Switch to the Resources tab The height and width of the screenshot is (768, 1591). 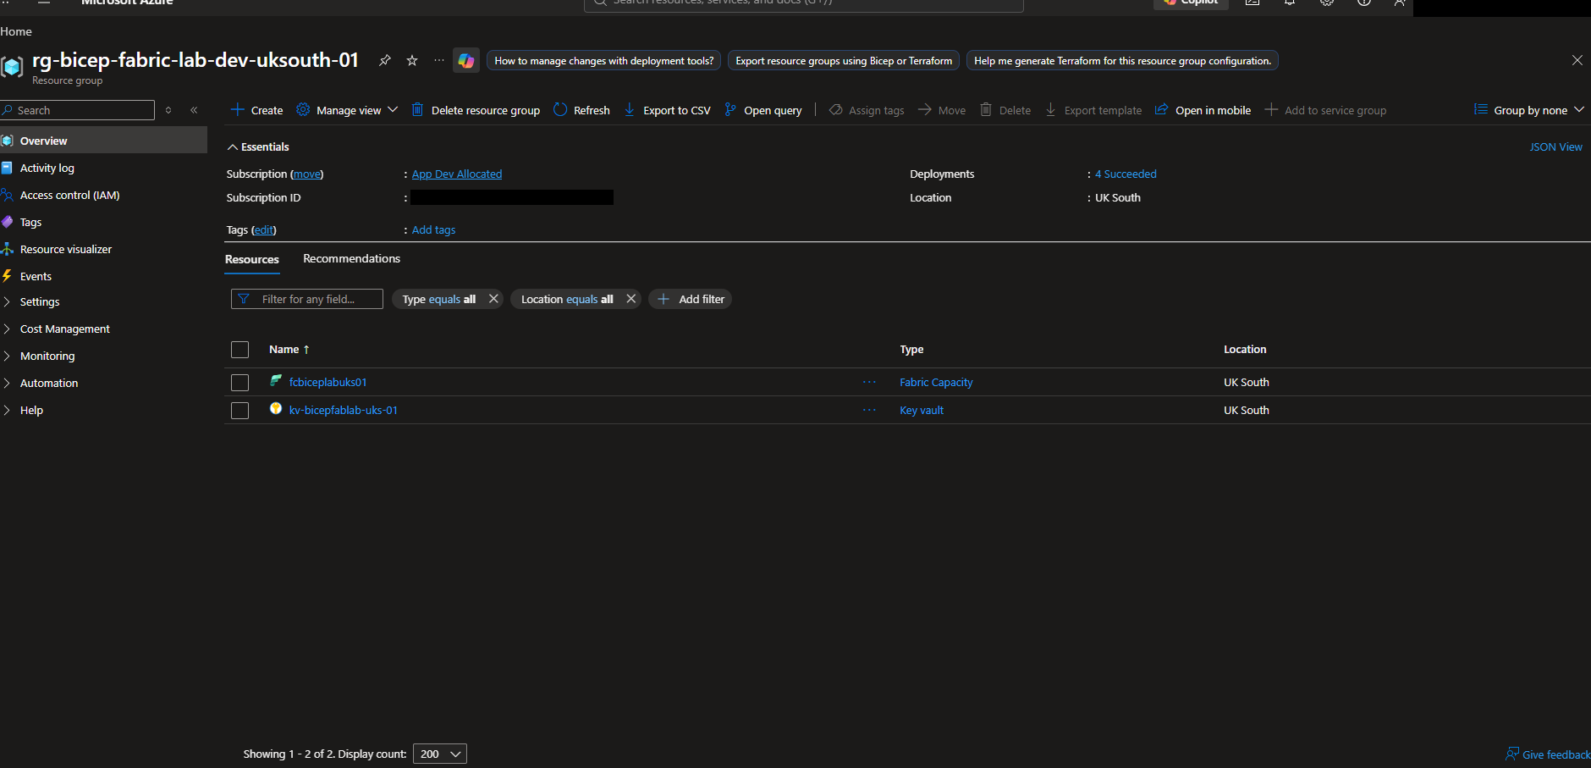252,259
